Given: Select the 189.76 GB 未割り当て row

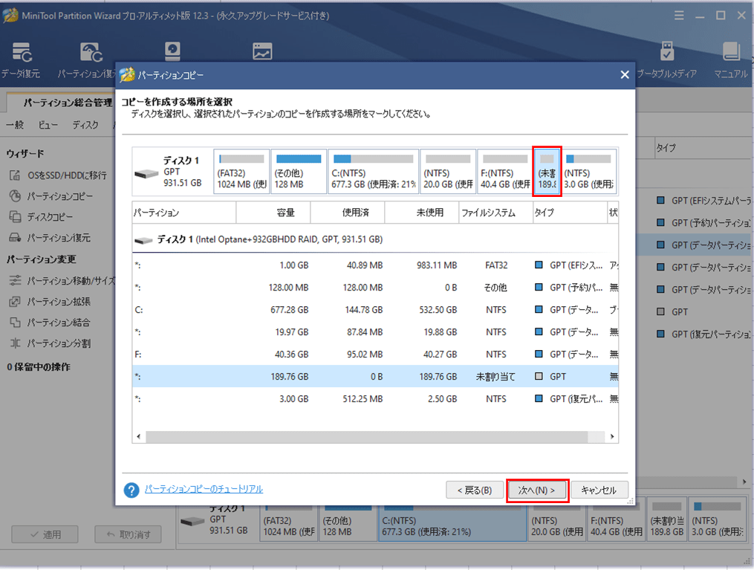Looking at the screenshot, I should (x=375, y=376).
